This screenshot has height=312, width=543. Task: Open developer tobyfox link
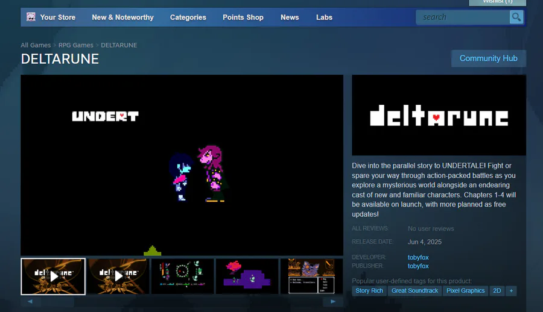pyautogui.click(x=418, y=257)
